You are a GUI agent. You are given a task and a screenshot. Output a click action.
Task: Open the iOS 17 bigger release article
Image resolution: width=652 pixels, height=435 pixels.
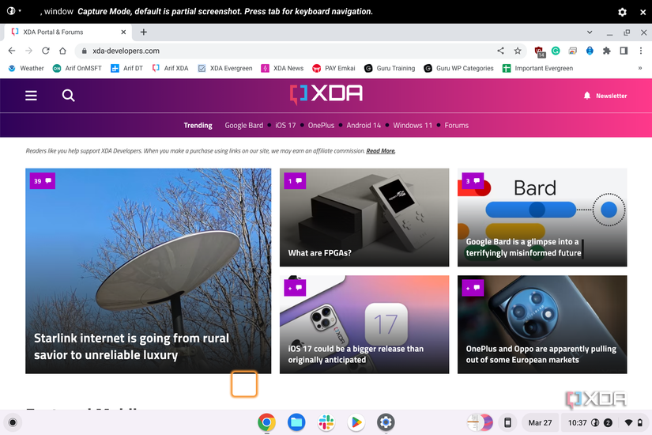(x=364, y=324)
